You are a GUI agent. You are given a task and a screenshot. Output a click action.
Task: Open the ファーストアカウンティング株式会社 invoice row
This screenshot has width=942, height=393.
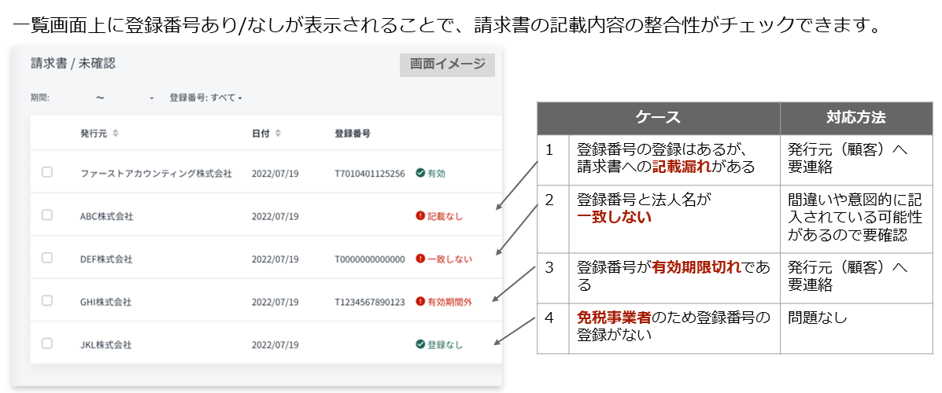(x=156, y=174)
